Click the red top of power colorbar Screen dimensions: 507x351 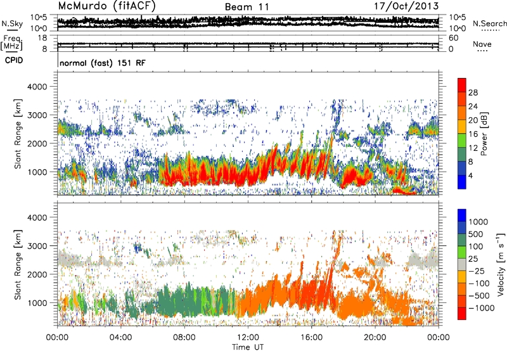(462, 85)
